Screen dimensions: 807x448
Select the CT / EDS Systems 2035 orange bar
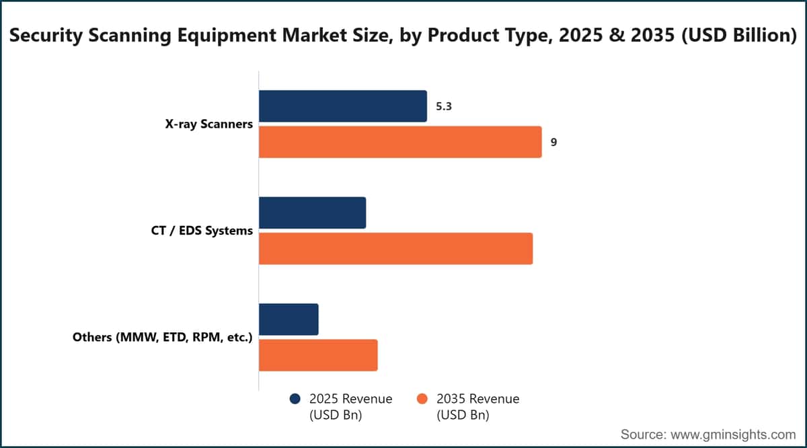(395, 248)
